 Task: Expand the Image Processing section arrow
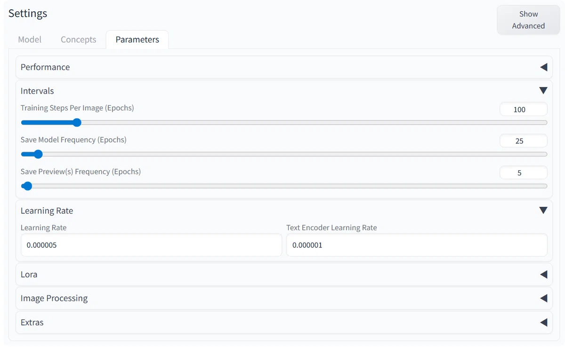tap(543, 298)
